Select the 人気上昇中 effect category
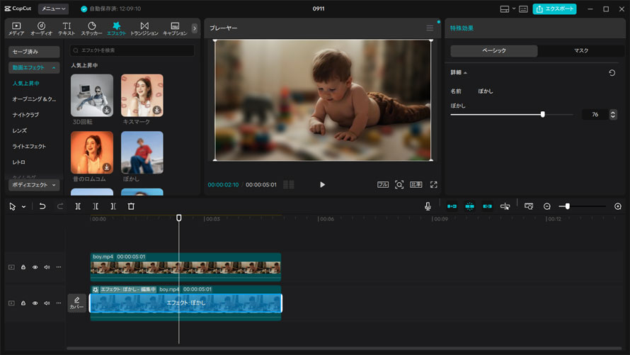 (25, 83)
